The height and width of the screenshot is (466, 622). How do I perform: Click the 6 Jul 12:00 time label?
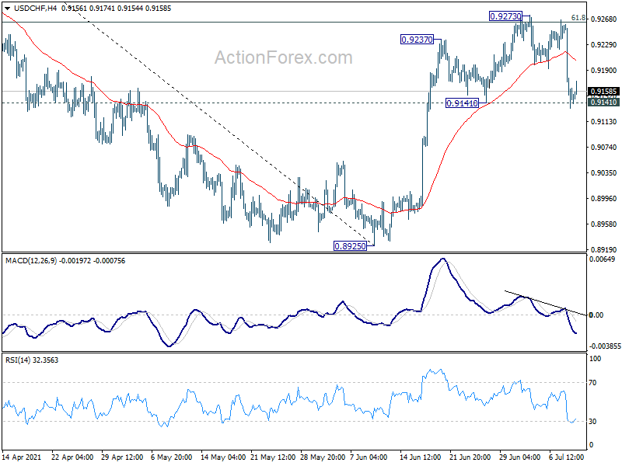[567, 457]
